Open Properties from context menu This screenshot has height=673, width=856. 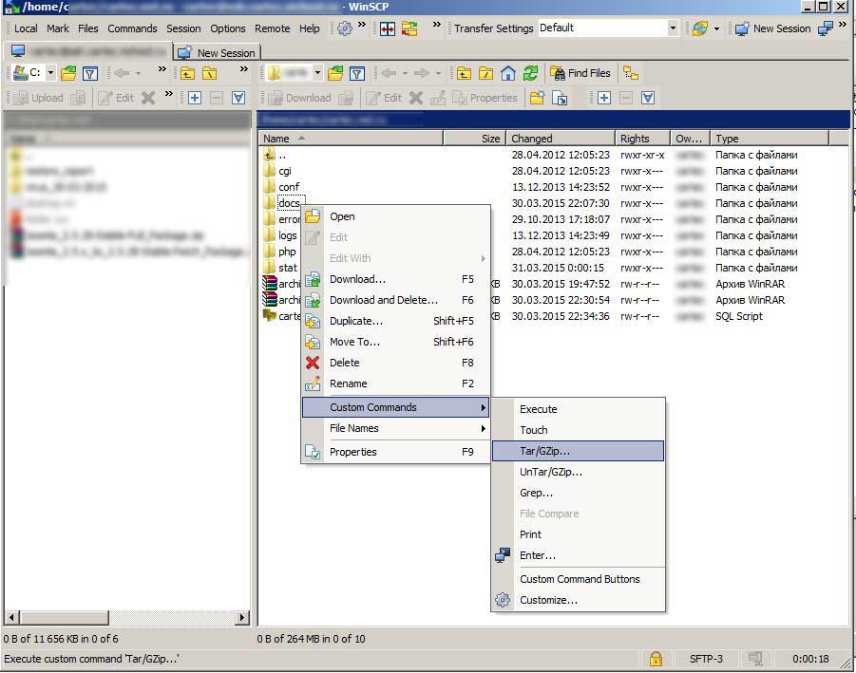395,452
